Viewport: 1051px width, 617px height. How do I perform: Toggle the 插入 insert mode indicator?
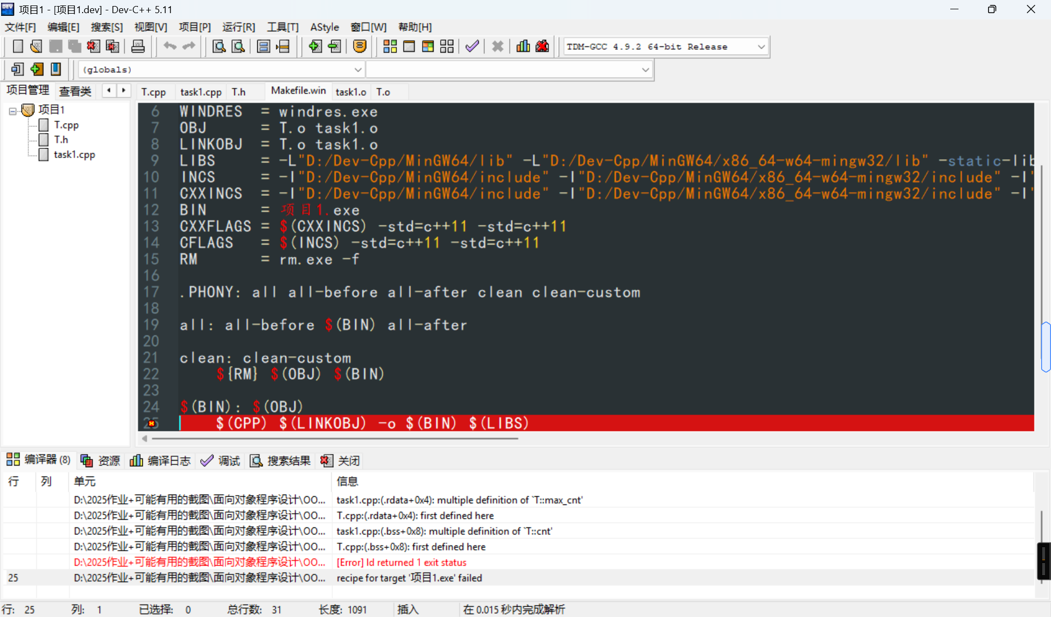coord(407,609)
